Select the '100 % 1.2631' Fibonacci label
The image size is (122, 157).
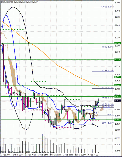[107, 98]
